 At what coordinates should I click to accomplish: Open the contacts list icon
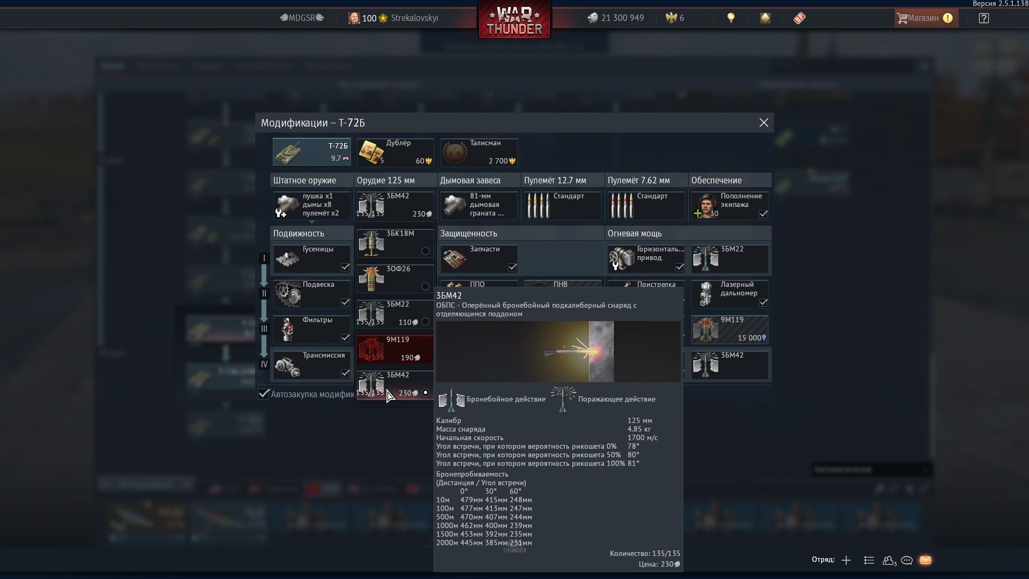869,560
